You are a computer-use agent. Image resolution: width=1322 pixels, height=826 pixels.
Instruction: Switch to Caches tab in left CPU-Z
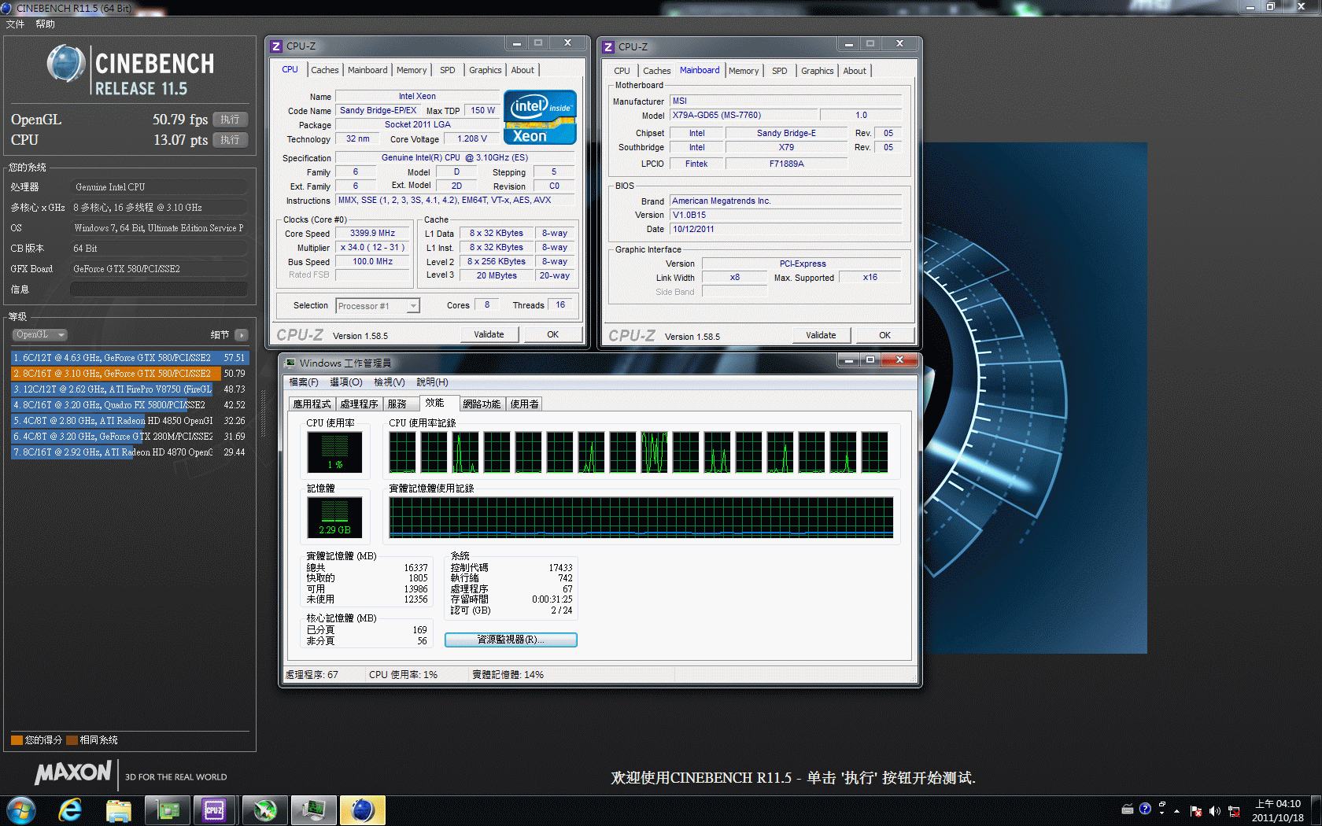point(325,70)
